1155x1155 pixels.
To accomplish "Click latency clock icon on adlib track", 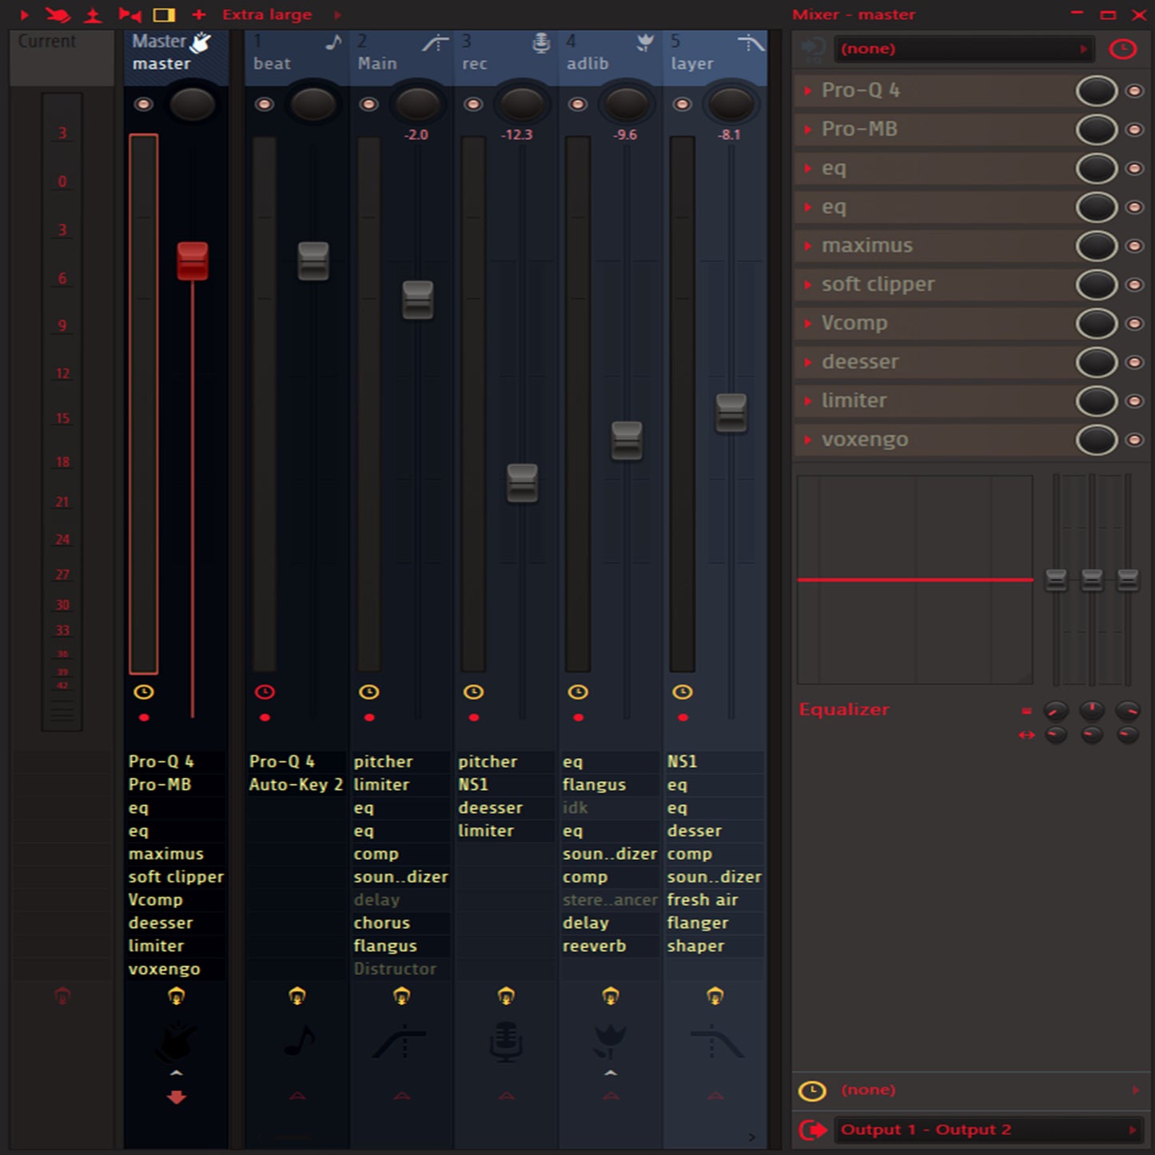I will 578,692.
